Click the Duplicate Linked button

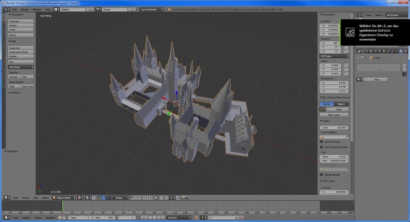pos(21,52)
